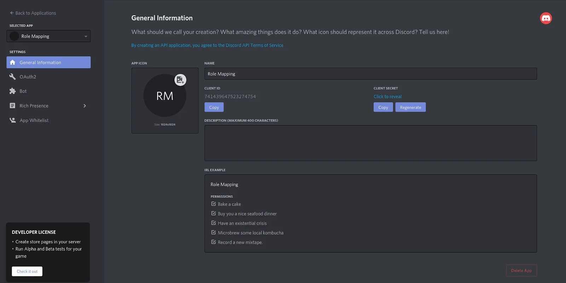Click the Bot puzzle piece icon
Image resolution: width=566 pixels, height=283 pixels.
(13, 91)
